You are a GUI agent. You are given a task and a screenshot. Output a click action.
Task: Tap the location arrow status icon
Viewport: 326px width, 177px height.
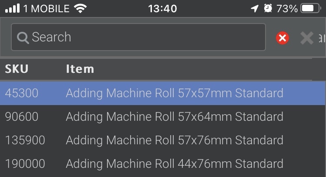pyautogui.click(x=255, y=9)
